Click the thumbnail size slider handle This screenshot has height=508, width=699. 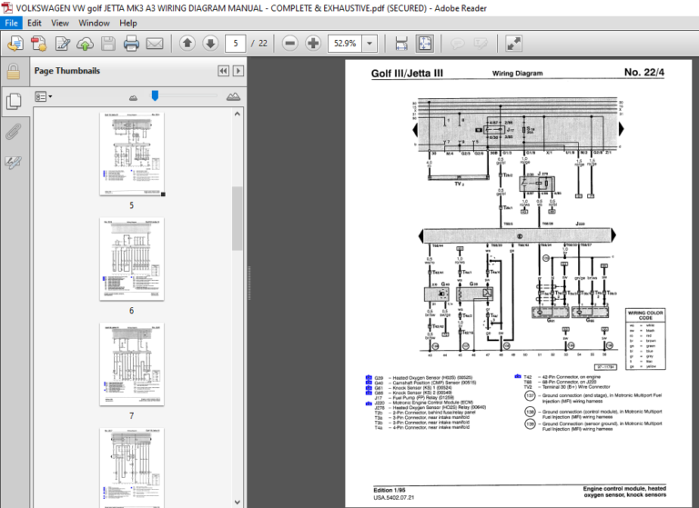pyautogui.click(x=155, y=95)
